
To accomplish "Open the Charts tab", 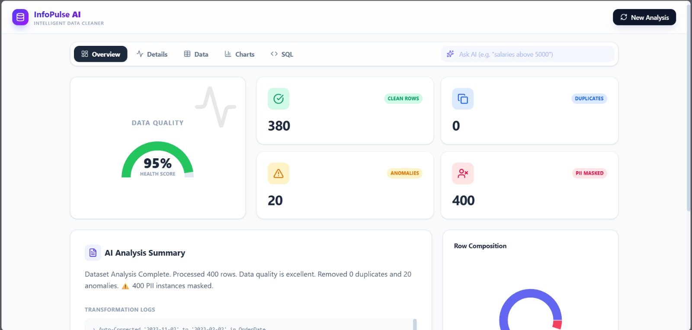I will click(x=239, y=54).
